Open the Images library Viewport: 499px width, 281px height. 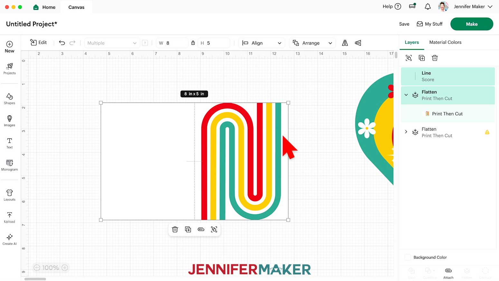click(x=10, y=121)
